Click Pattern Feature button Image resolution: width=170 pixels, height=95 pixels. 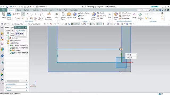coord(84,13)
